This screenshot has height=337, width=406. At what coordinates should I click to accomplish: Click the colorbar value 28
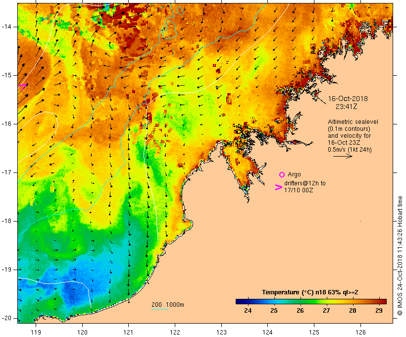point(353,310)
